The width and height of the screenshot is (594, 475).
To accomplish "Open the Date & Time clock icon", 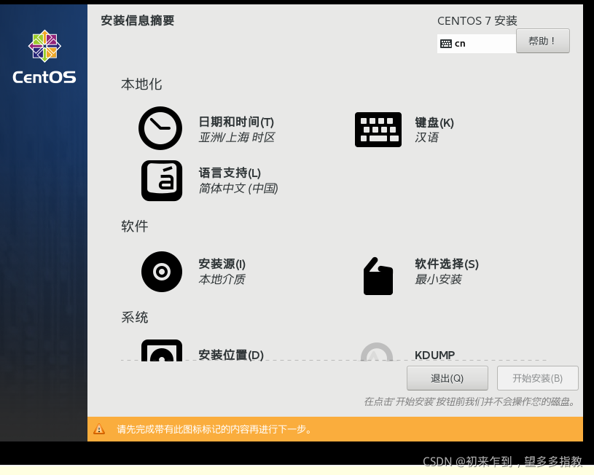I will click(160, 128).
